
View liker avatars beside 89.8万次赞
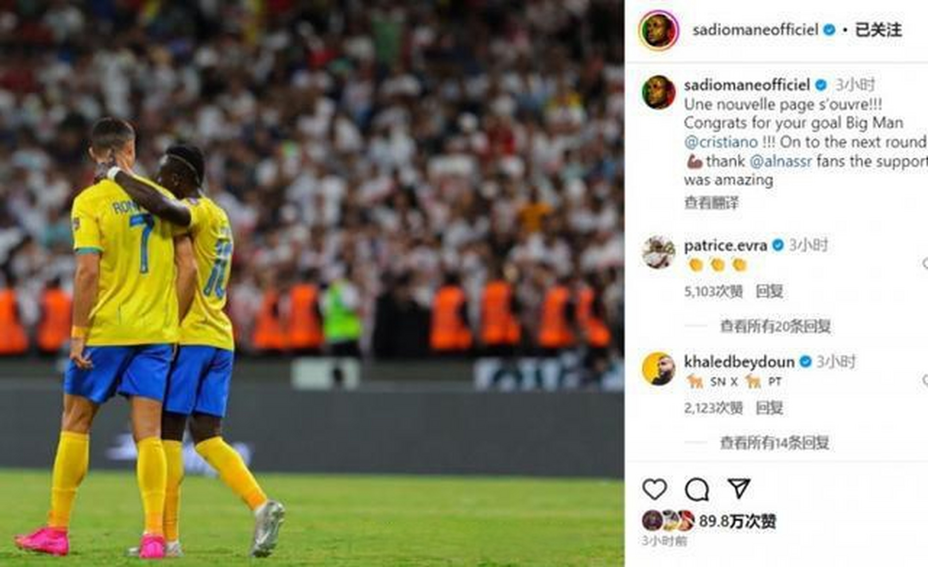[668, 521]
